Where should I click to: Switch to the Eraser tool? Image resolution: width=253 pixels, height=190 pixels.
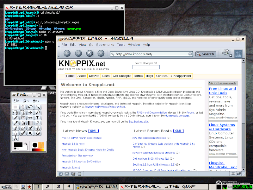[22, 128]
